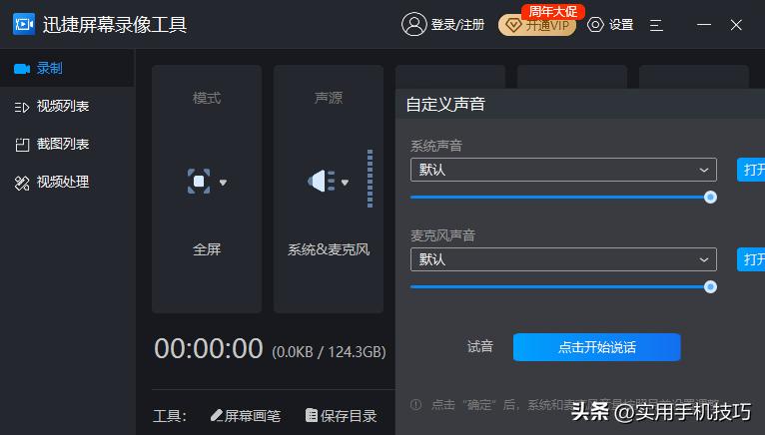
Task: Open the 开通VIP upgrade button
Action: click(x=537, y=25)
